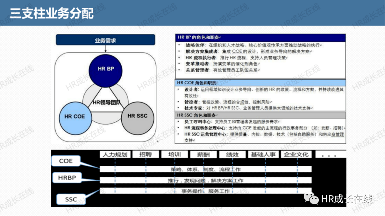The width and height of the screenshot is (385, 216).
Task: Click the SSC callout label
Action: [71, 199]
